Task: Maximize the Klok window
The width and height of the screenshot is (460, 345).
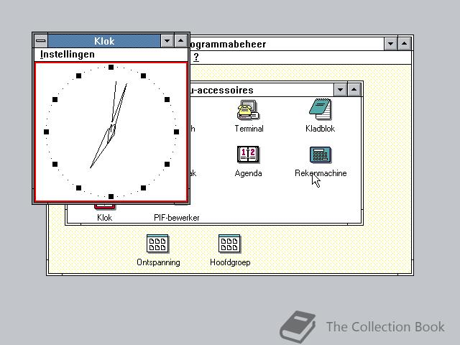Action: [181, 41]
